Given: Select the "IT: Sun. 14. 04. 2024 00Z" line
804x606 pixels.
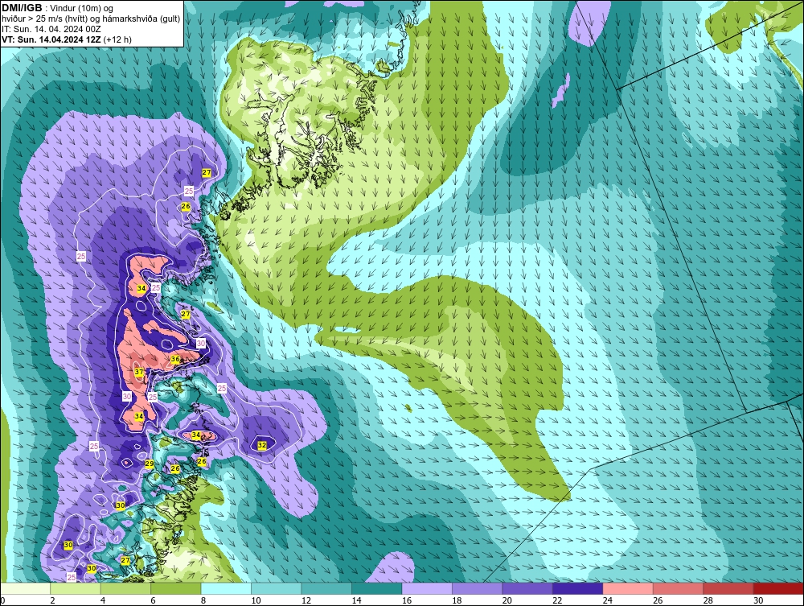Looking at the screenshot, I should point(51,29).
